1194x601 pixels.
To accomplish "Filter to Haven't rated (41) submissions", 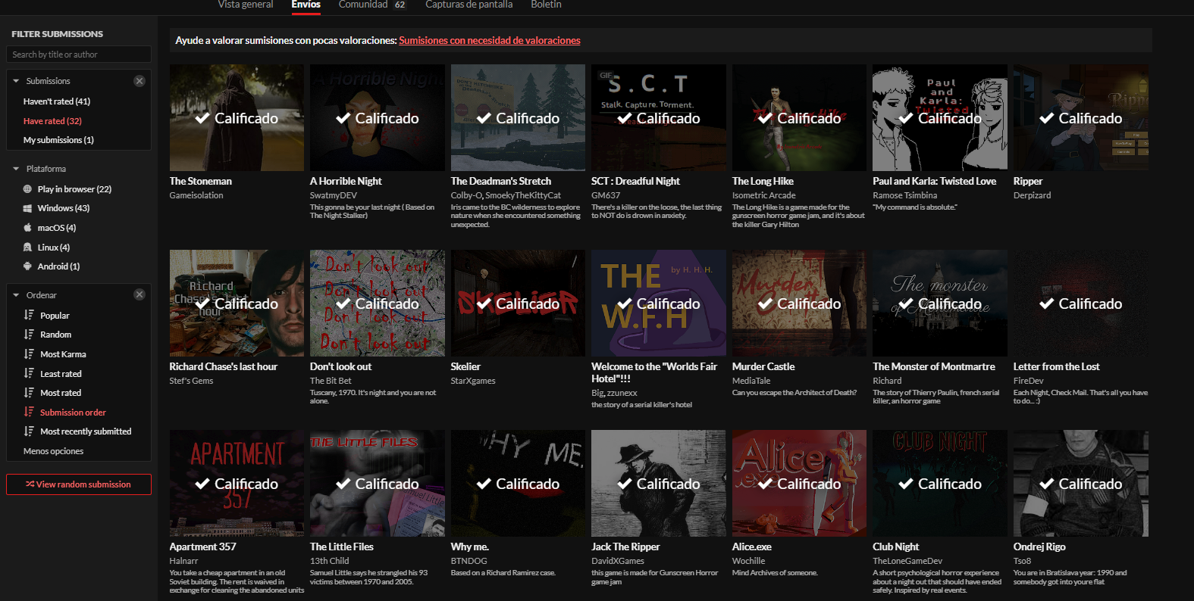I will pos(57,101).
